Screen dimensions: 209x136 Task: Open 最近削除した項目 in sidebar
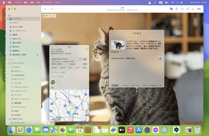click(24, 55)
